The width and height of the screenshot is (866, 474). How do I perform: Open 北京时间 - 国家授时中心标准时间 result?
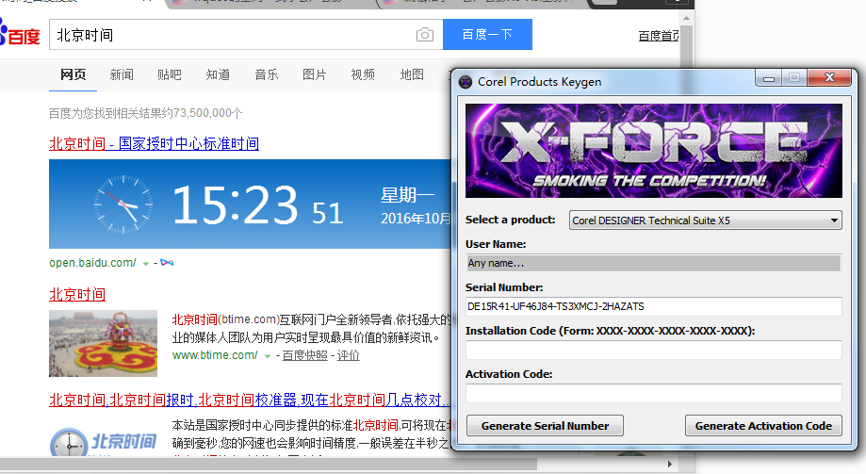(x=155, y=143)
